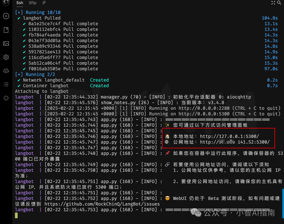The height and width of the screenshot is (224, 284).
Task: Open the LangBot GitHub issues link
Action: click(102, 204)
